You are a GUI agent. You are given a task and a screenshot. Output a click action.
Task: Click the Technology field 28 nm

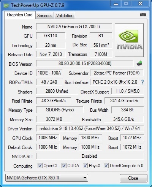pyautogui.click(x=51, y=45)
